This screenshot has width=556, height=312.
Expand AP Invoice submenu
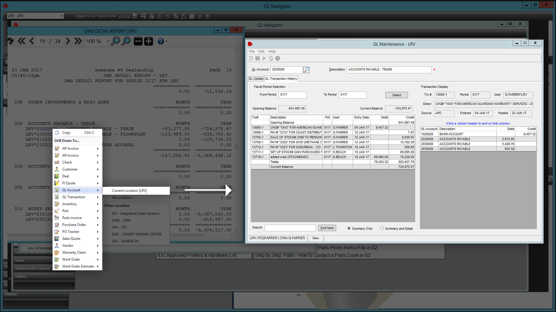[78, 148]
